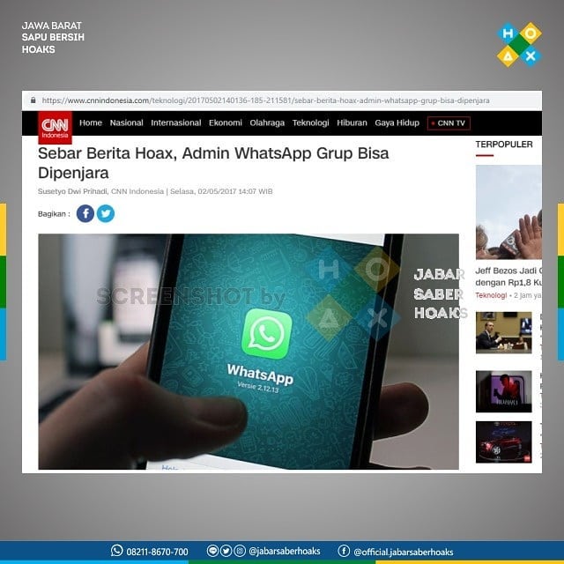Open the Gaya Hidup section

tap(397, 123)
